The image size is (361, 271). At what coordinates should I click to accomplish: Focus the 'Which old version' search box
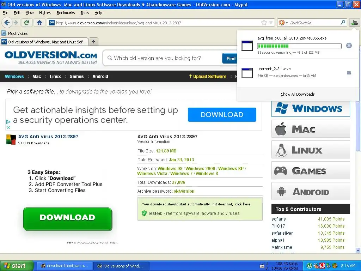pyautogui.click(x=163, y=58)
